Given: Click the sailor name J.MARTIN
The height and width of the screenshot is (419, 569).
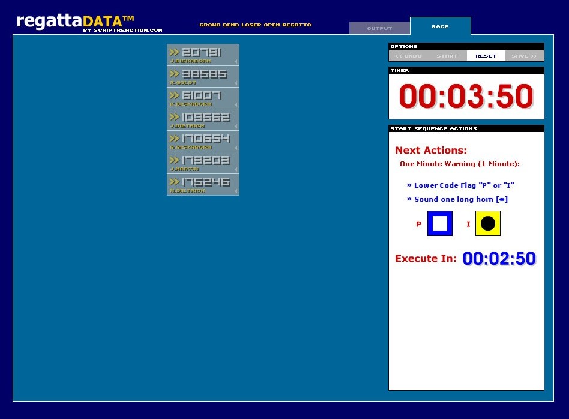Looking at the screenshot, I should (x=185, y=169).
